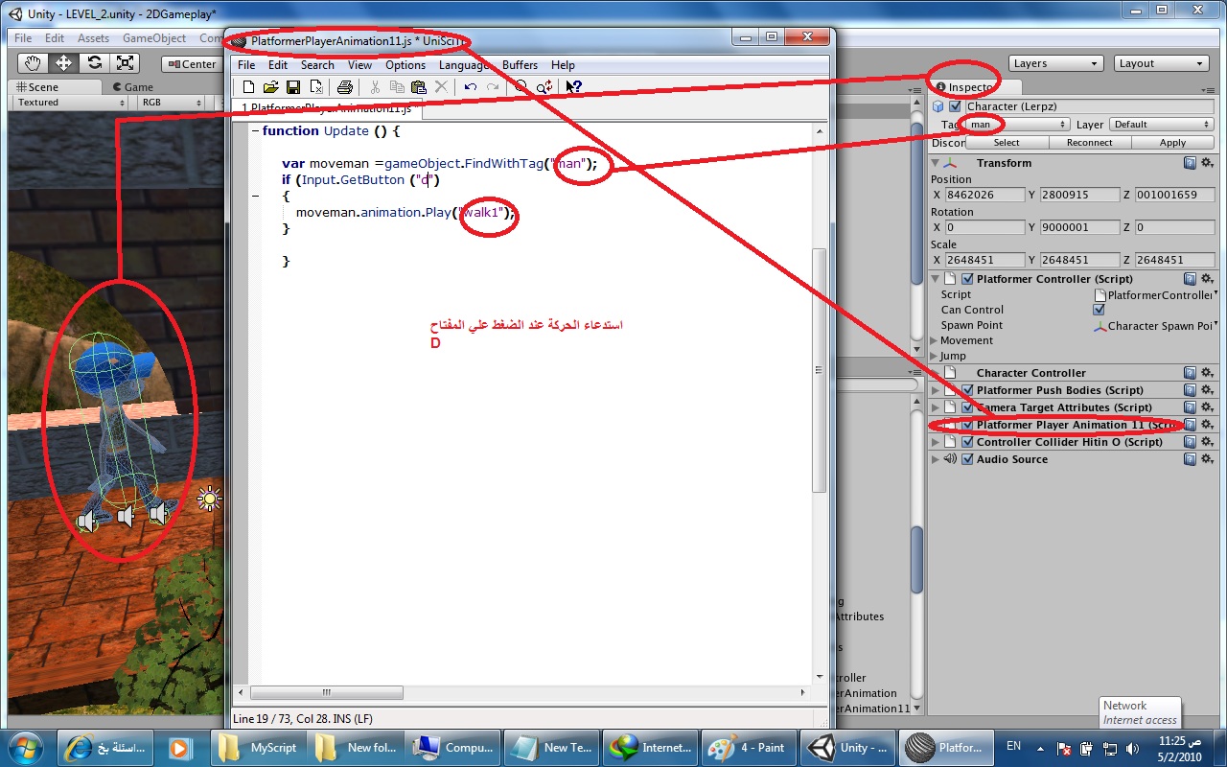Open the Layout dropdown in Unity toolbar
Image resolution: width=1227 pixels, height=767 pixels.
click(1162, 63)
